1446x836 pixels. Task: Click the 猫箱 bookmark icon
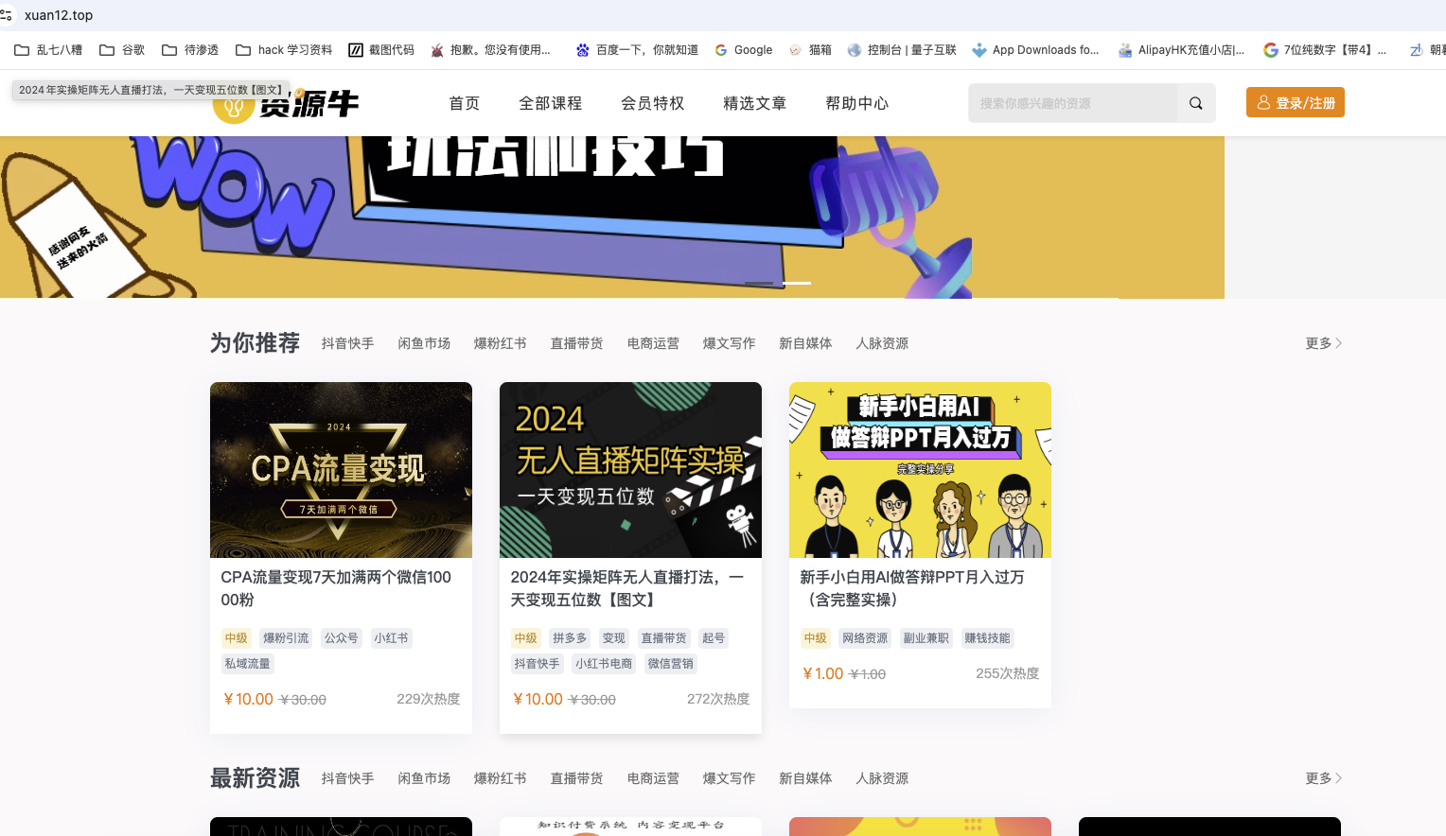pyautogui.click(x=794, y=49)
